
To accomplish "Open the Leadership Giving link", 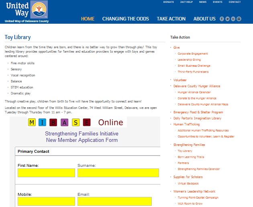I will tap(189, 60).
